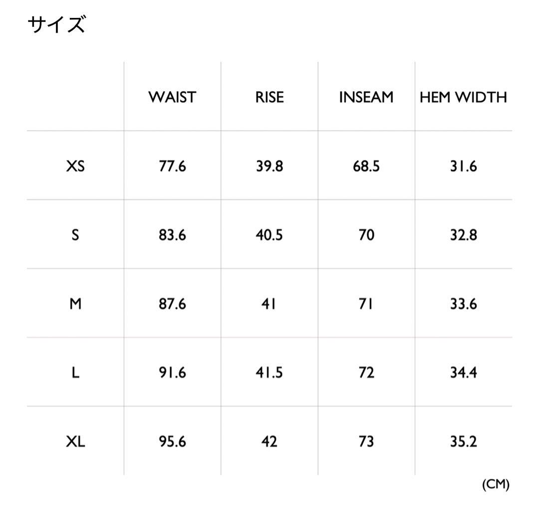The width and height of the screenshot is (539, 512).
Task: Select the RISE column header
Action: (269, 97)
